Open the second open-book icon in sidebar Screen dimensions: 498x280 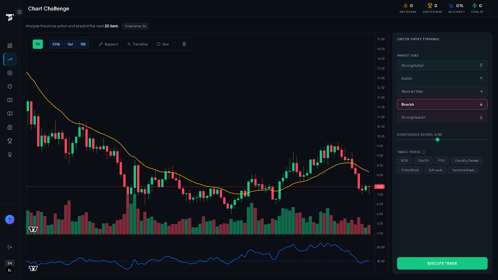tap(10, 114)
